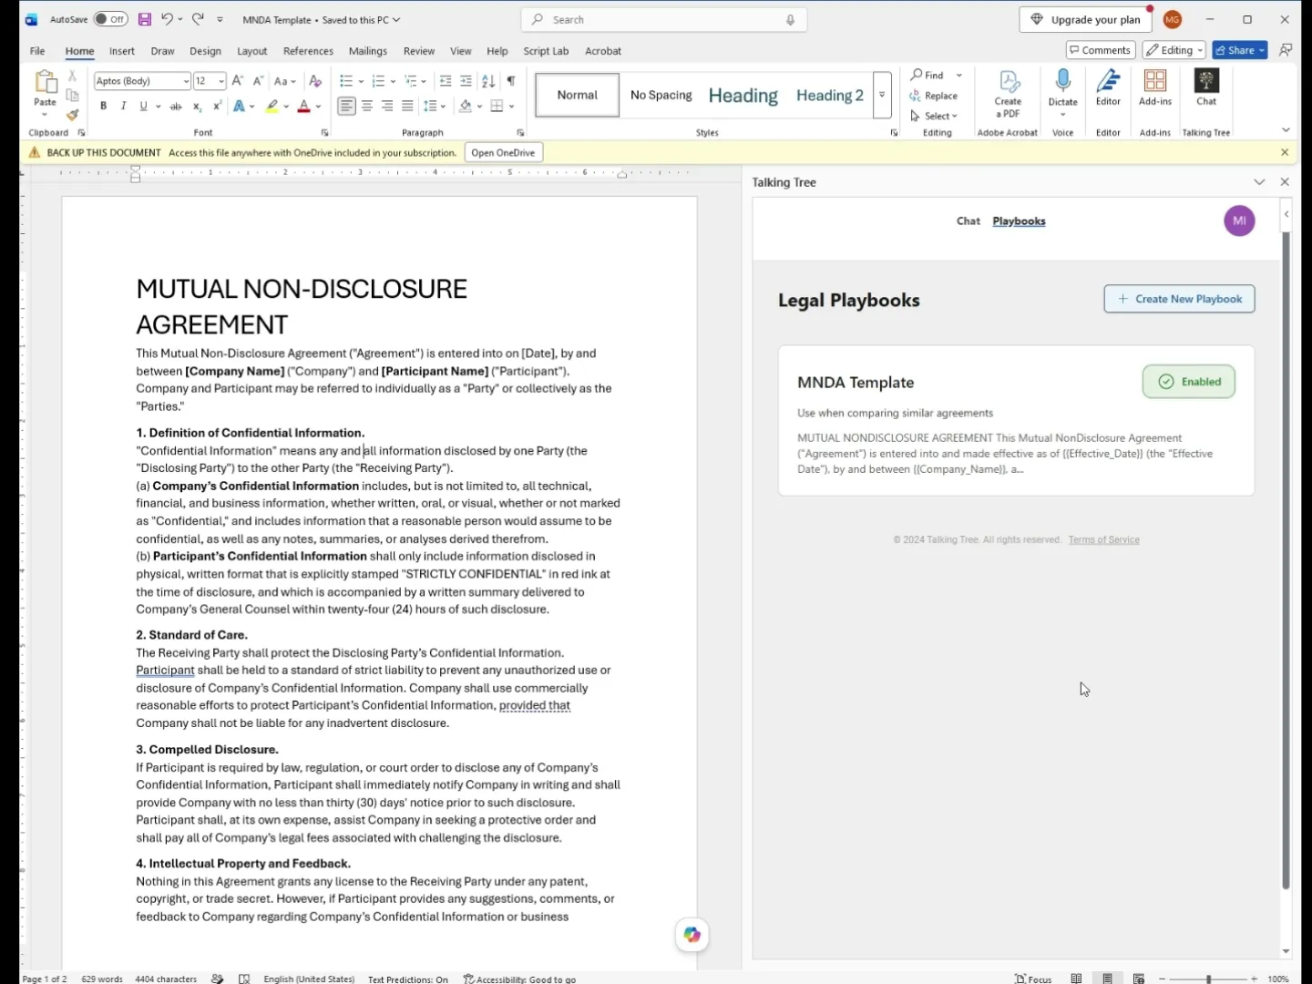Switch to the Chat tab in Talking Tree
Image resolution: width=1312 pixels, height=984 pixels.
[968, 220]
